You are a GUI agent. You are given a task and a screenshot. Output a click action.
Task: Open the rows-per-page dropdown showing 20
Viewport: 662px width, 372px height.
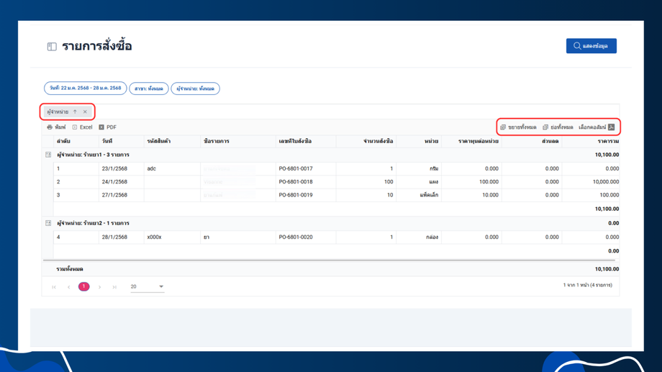coord(148,286)
